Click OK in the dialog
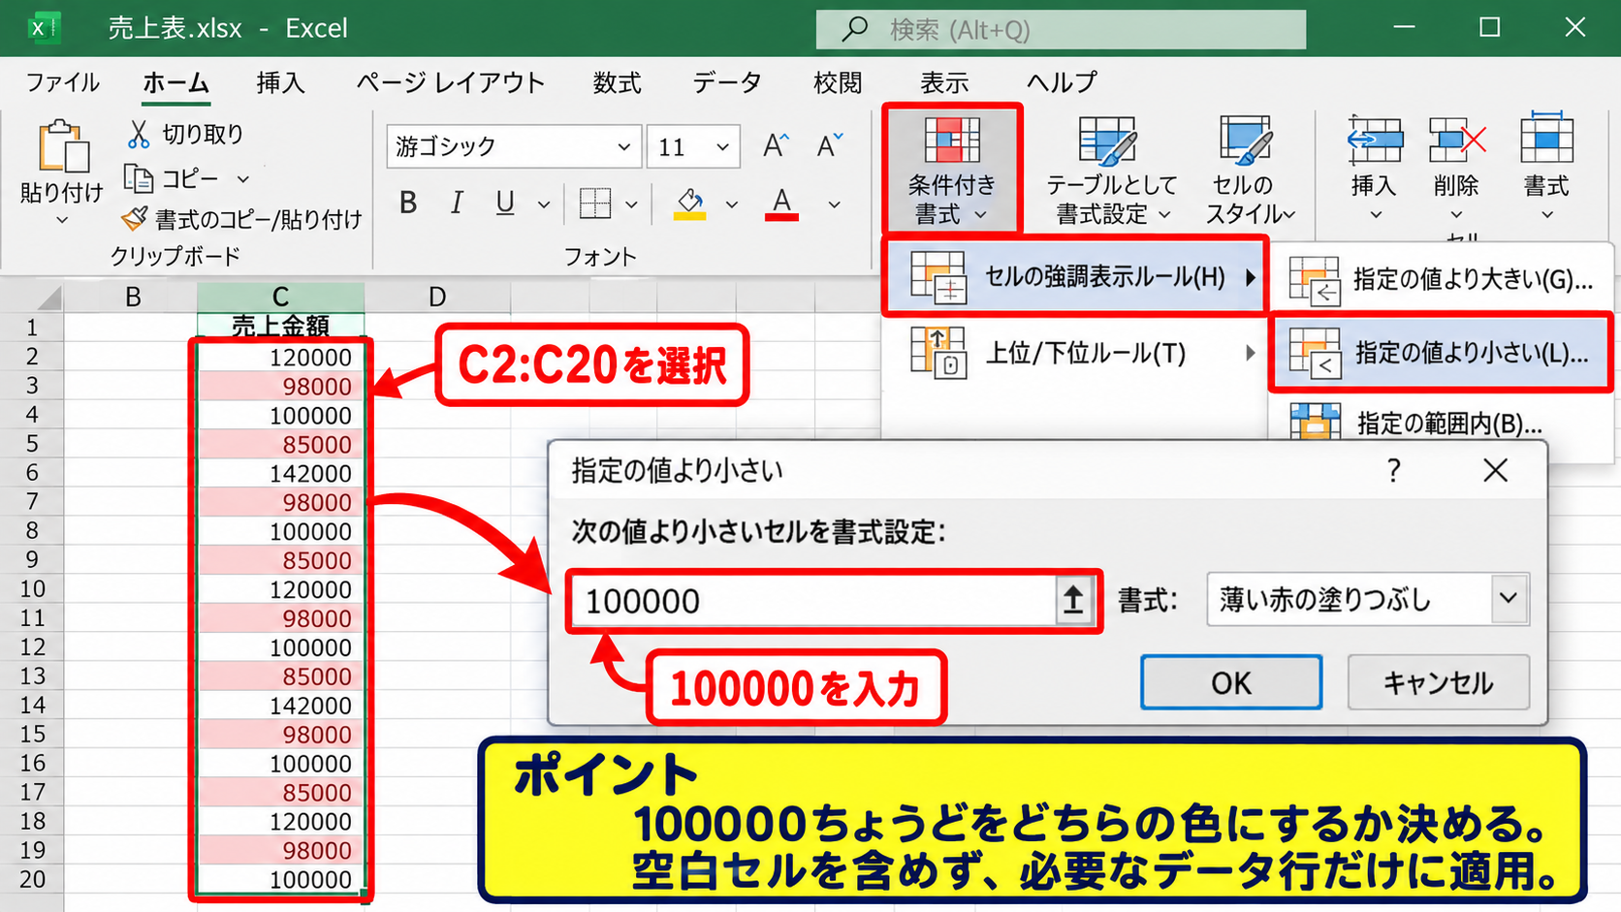This screenshot has width=1621, height=912. (1231, 683)
